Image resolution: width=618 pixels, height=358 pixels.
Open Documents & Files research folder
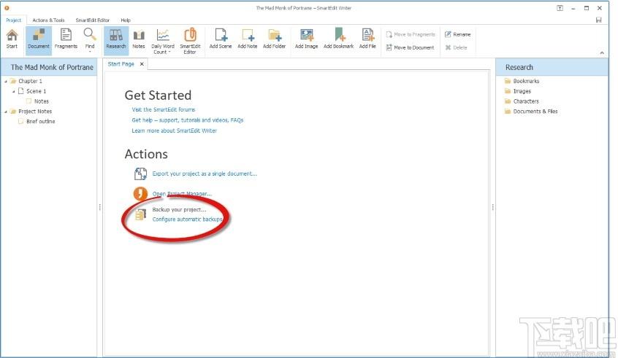pos(535,112)
